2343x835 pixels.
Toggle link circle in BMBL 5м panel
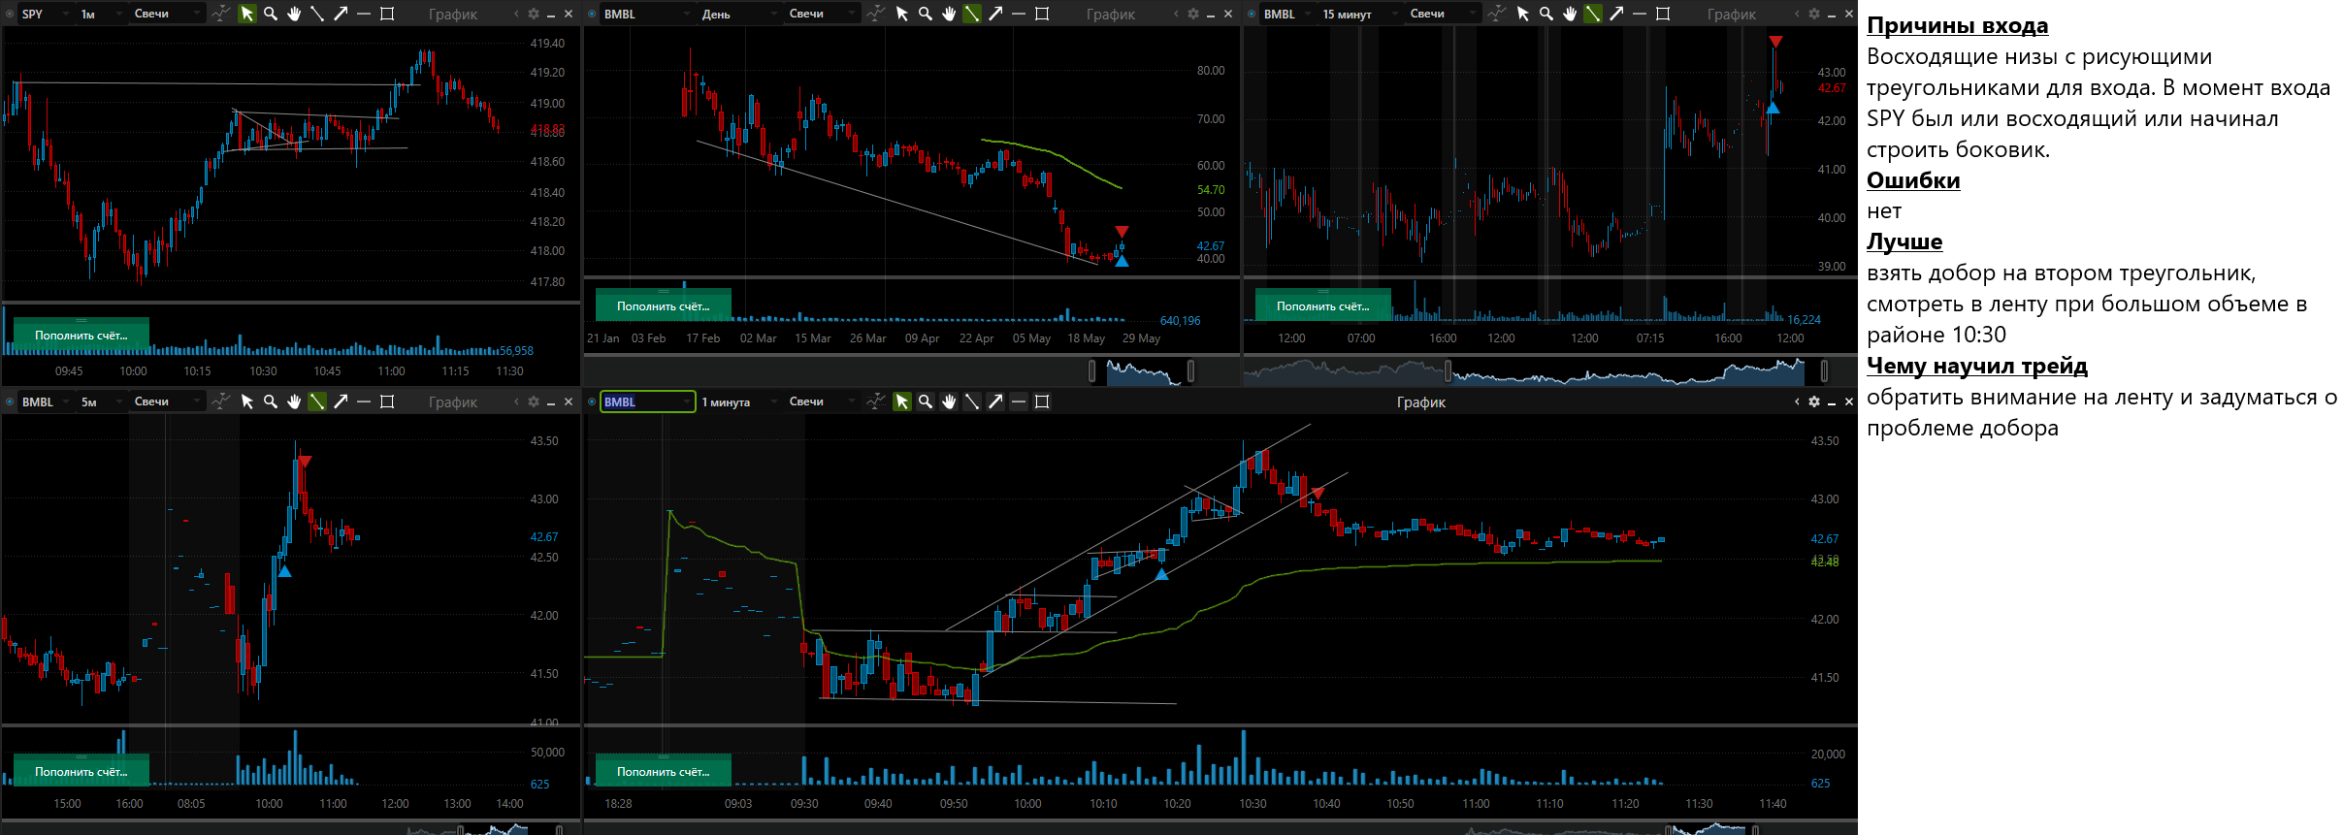click(10, 401)
